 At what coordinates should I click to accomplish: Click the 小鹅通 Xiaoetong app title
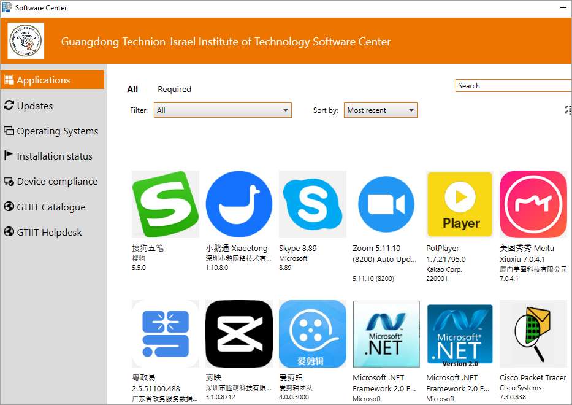click(237, 249)
